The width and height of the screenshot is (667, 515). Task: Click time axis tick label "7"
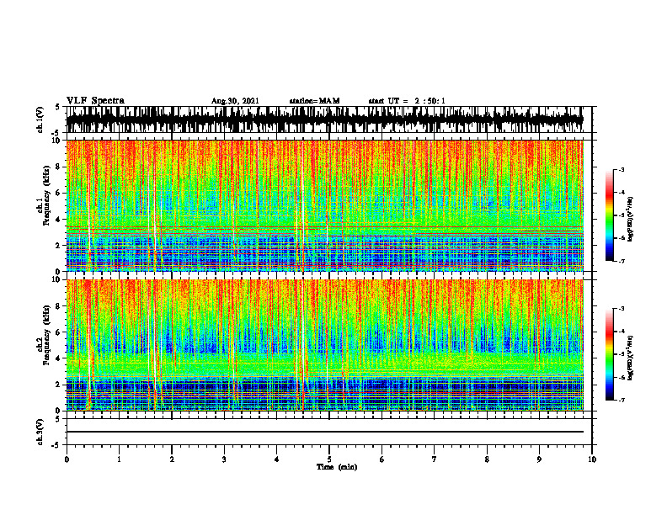(x=435, y=459)
